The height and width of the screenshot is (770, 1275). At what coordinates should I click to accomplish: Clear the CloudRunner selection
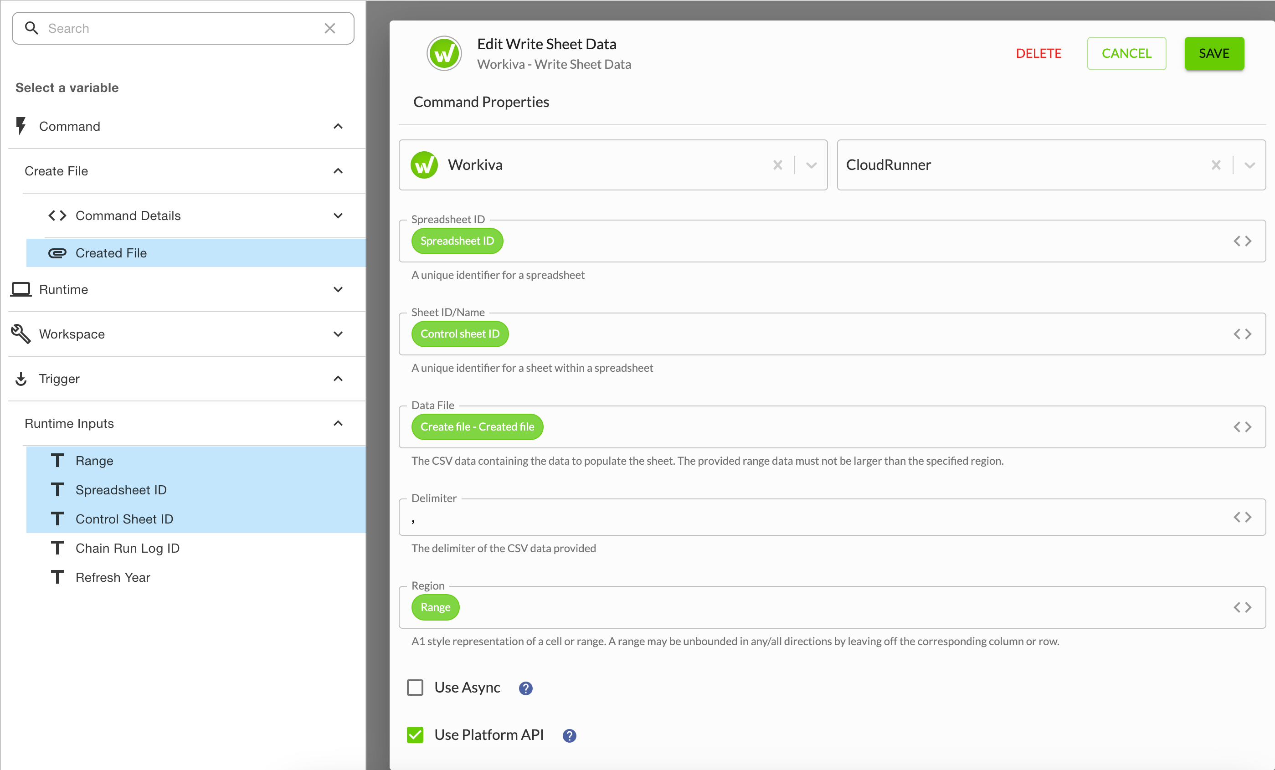1215,165
